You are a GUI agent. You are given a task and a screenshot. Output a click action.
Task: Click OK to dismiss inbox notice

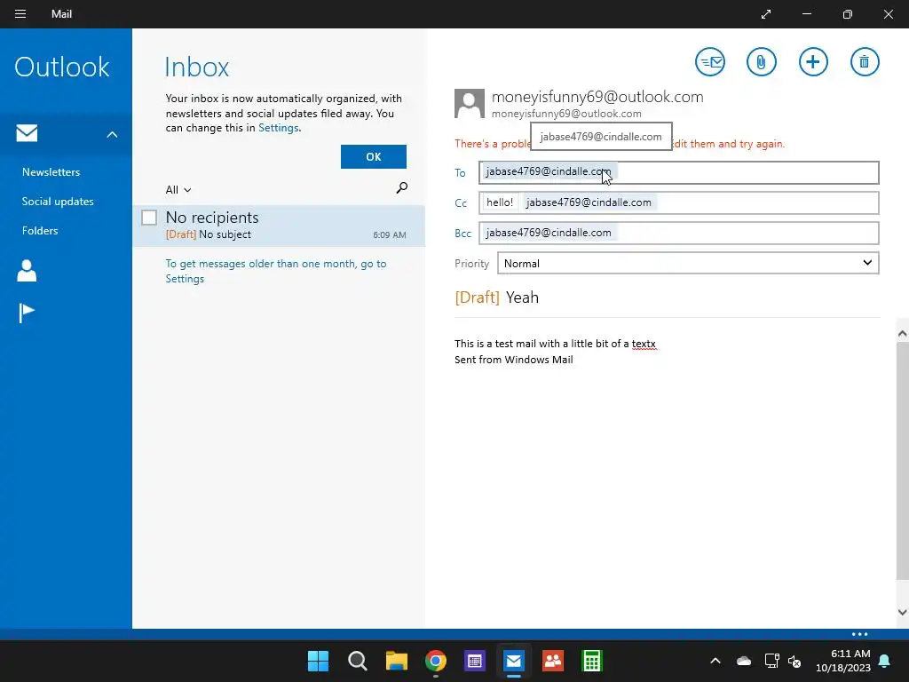[374, 156]
